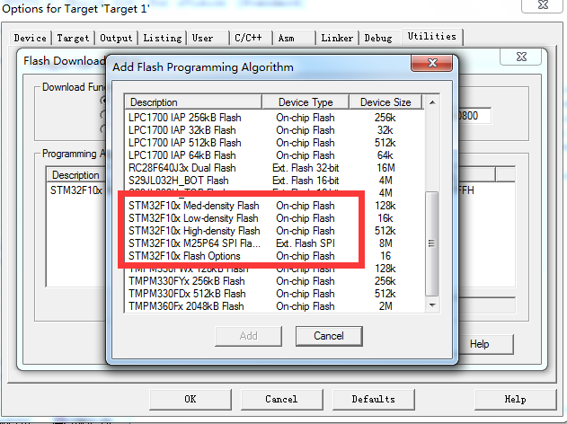Reset settings with Defaults button
The width and height of the screenshot is (567, 424).
(x=373, y=400)
